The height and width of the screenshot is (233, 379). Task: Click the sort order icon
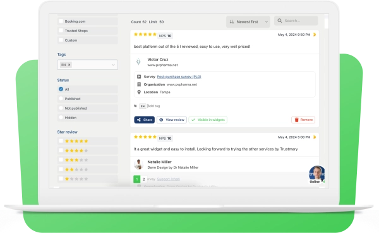[x=232, y=21]
